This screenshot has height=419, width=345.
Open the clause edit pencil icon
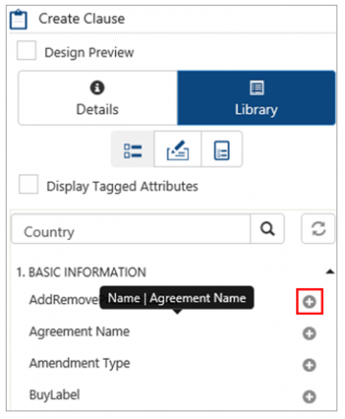point(177,150)
